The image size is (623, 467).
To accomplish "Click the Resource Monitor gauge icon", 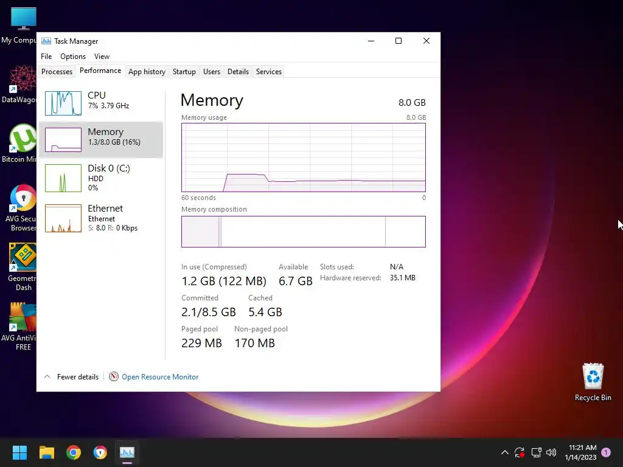I will (x=114, y=376).
